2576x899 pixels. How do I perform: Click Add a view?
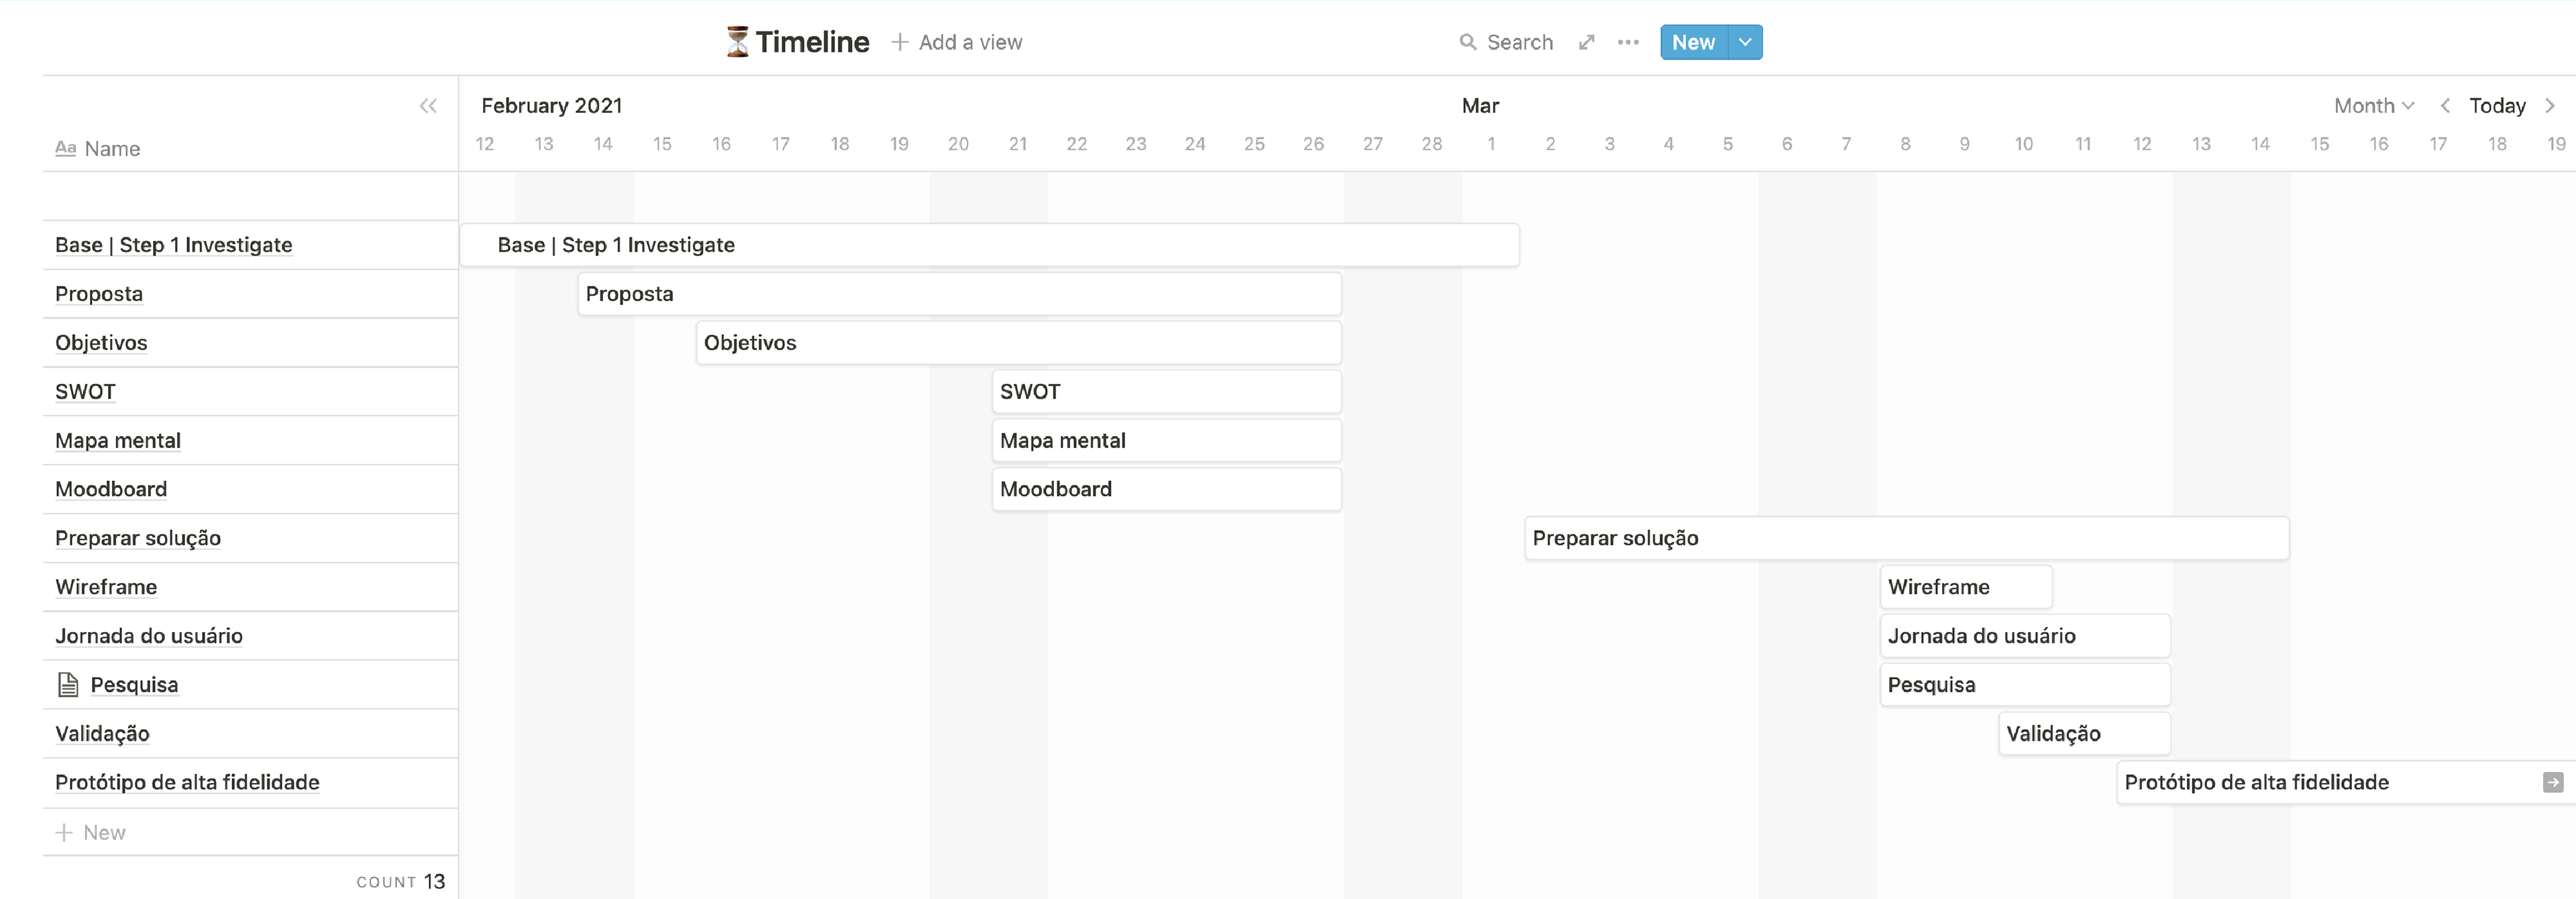tap(957, 42)
